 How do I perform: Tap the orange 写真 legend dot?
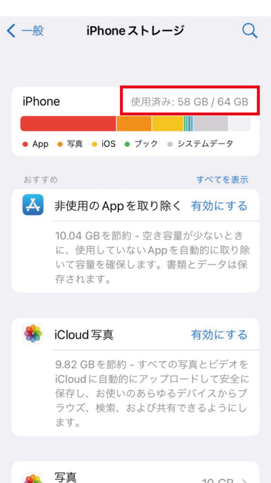60,144
